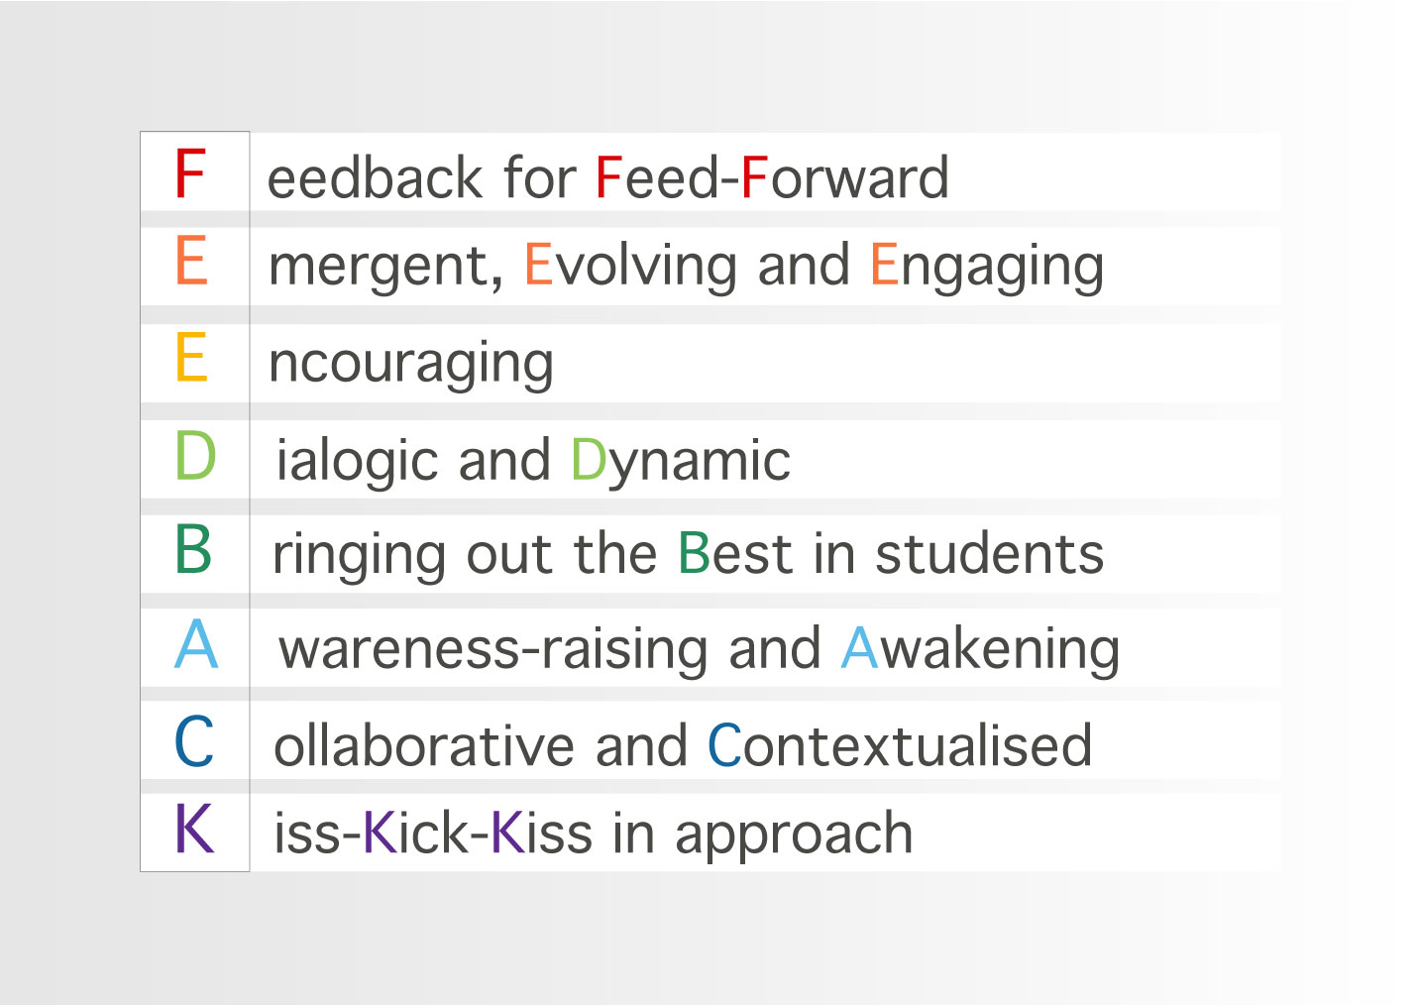Select the text 'eedback for Feed-Forward'

point(608,177)
